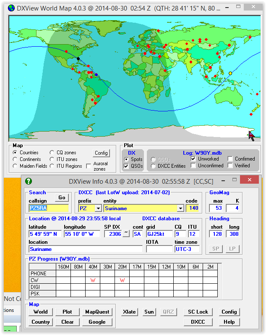Click the ITU zone 12 field
The image size is (266, 335).
(x=194, y=234)
